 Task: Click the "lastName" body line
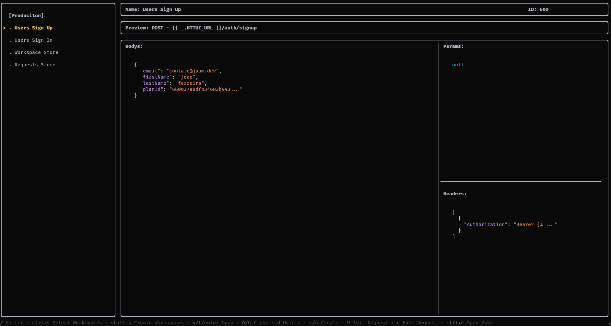point(173,83)
